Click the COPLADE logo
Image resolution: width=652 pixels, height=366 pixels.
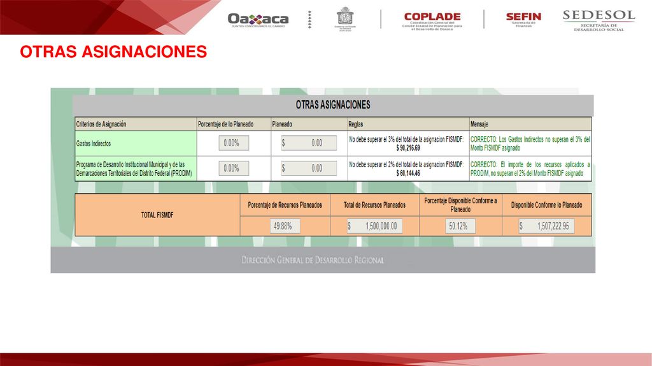click(432, 21)
